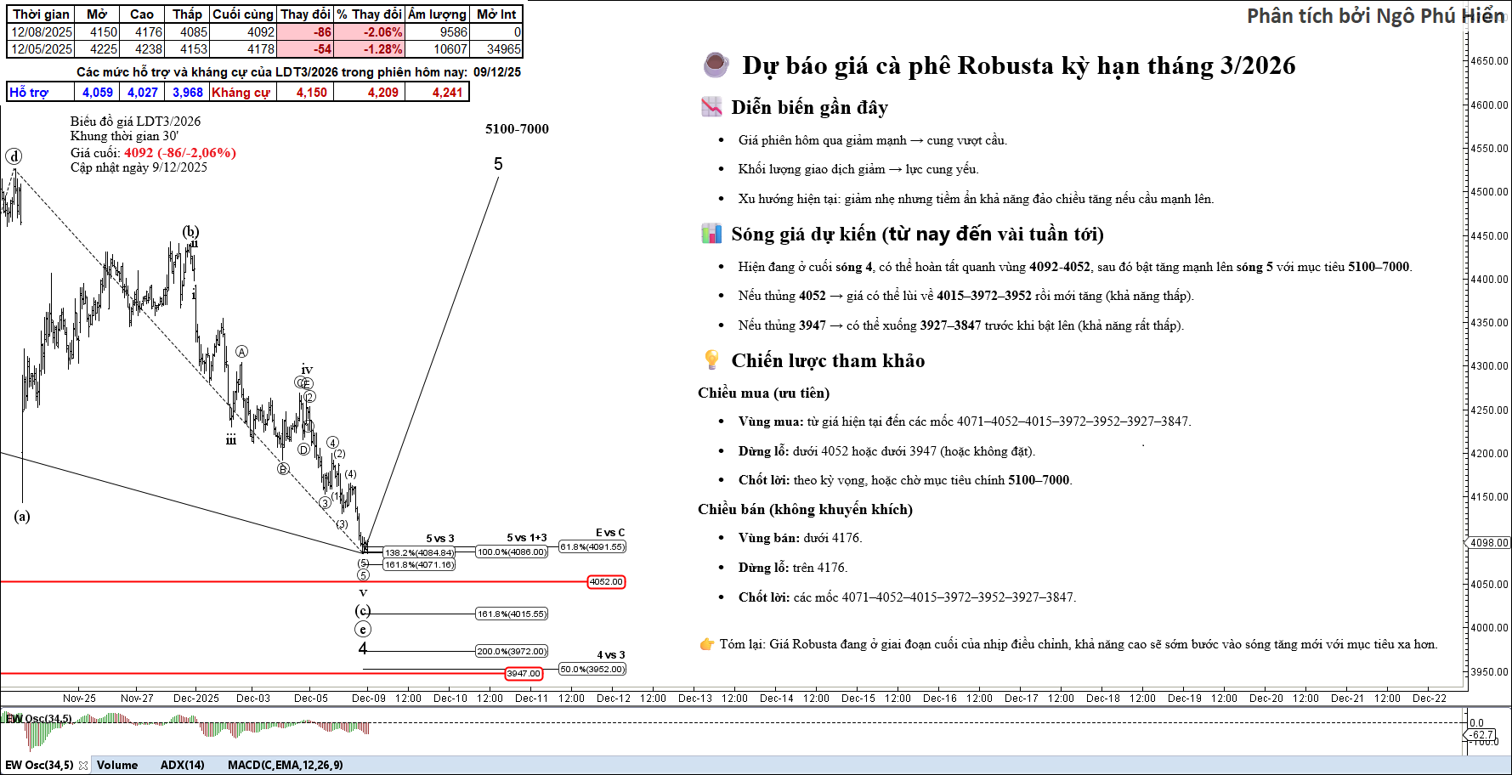
Task: Click the light bulb icon near Chiến lược
Action: (711, 360)
